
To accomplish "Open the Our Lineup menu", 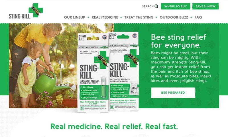I will tap(75, 17).
